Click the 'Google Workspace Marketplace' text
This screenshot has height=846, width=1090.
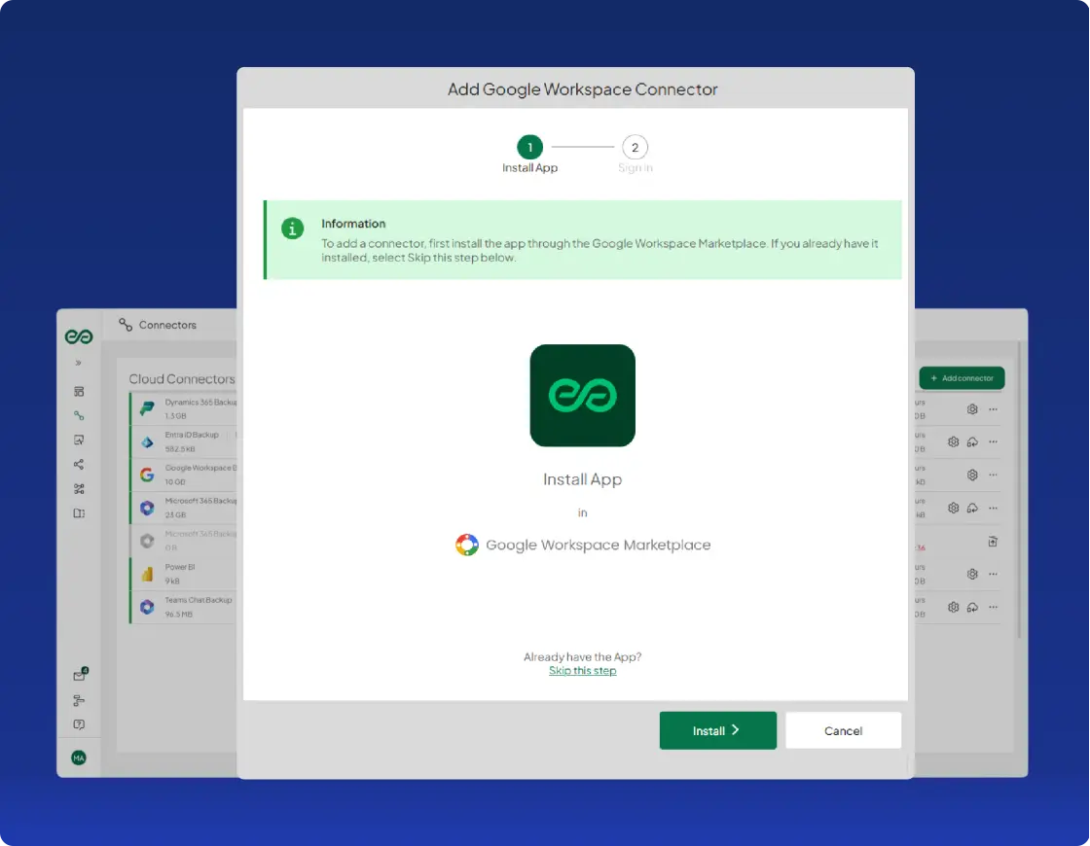tap(598, 545)
